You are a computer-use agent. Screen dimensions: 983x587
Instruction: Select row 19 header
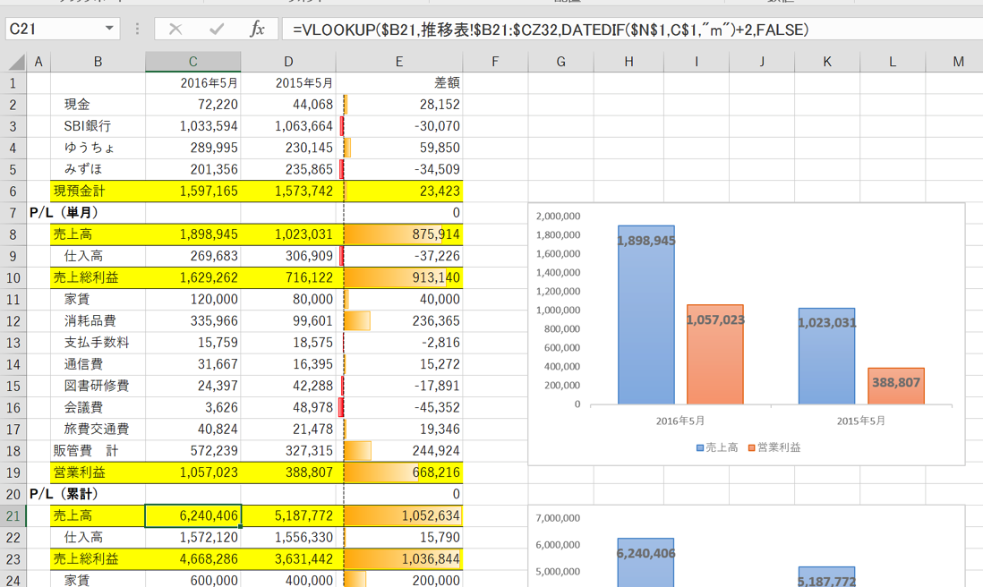coord(13,472)
